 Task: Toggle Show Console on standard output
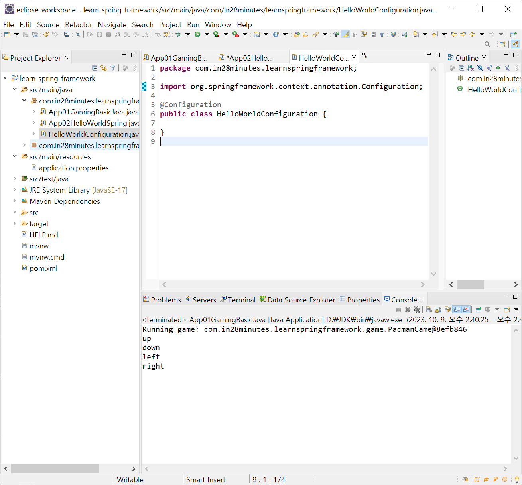pos(457,310)
